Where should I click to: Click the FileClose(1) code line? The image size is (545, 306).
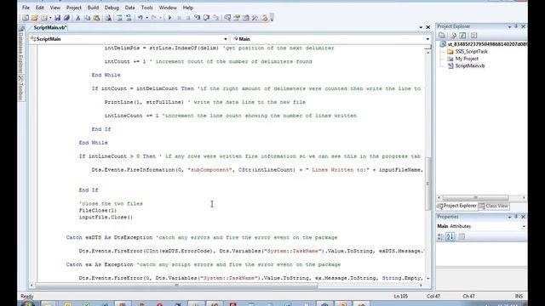pyautogui.click(x=98, y=210)
